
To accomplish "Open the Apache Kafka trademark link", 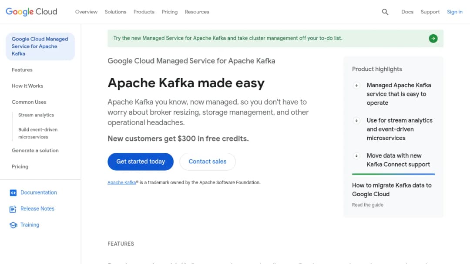I will pos(122,183).
